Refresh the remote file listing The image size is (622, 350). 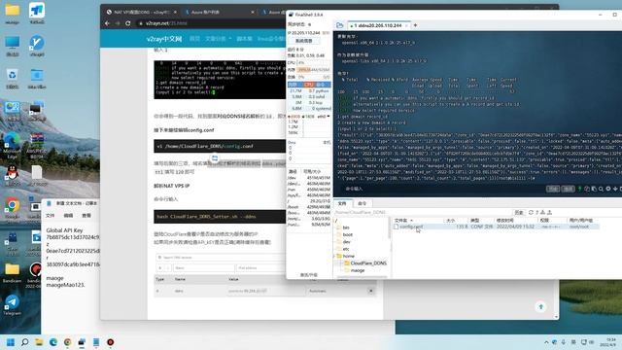coord(531,212)
